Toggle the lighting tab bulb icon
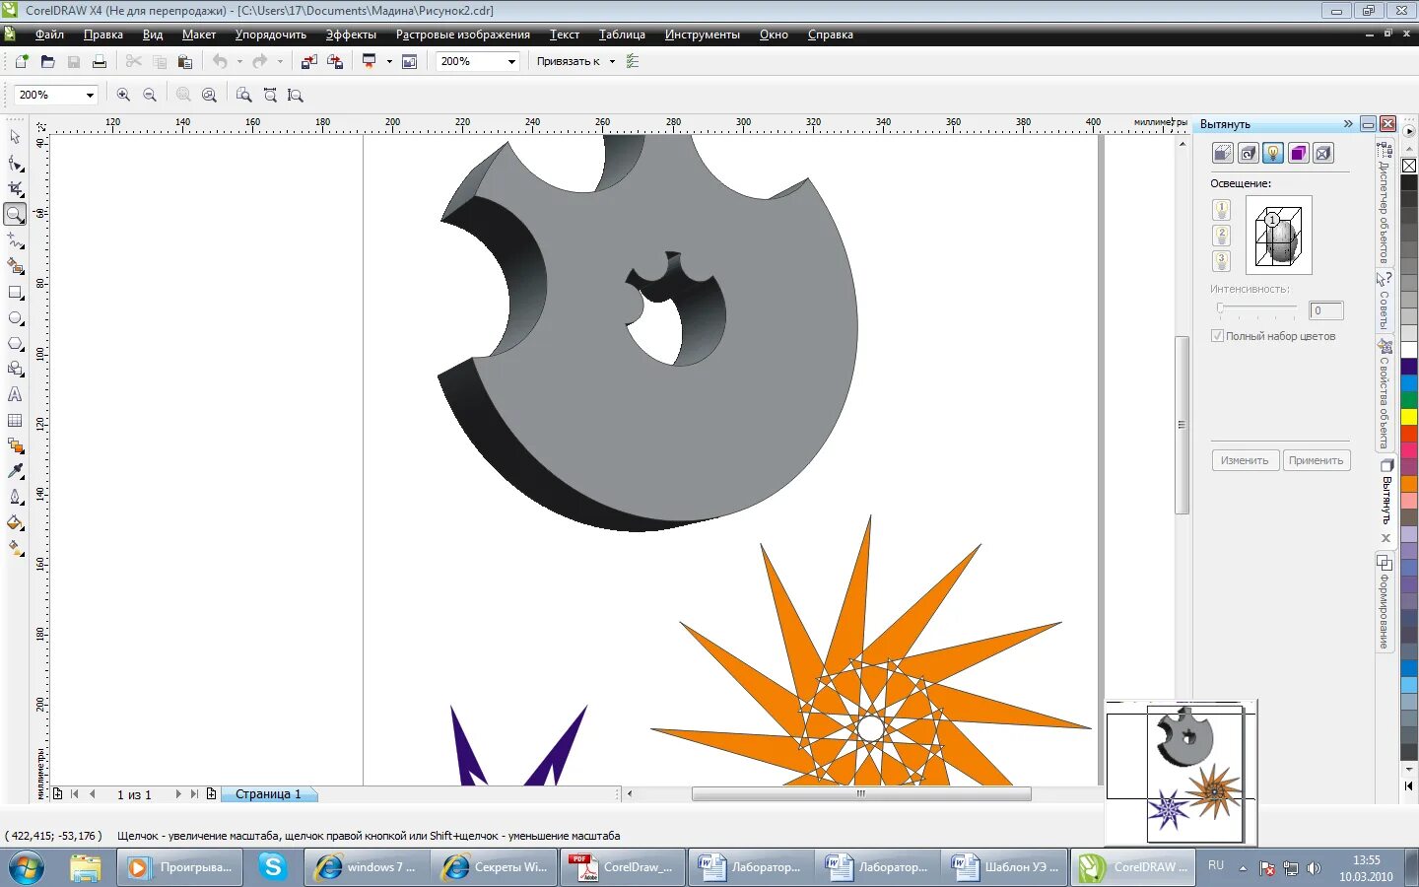 pyautogui.click(x=1273, y=153)
